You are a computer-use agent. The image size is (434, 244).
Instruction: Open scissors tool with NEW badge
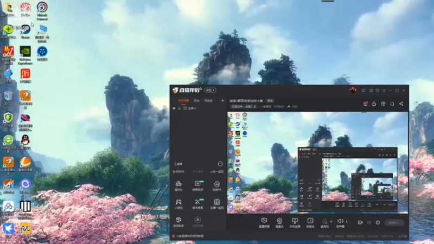coord(197,204)
